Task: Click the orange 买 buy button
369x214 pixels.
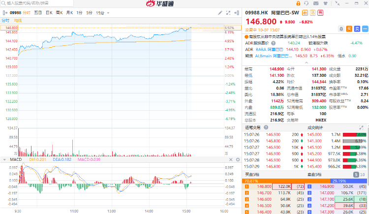Action: click(349, 29)
